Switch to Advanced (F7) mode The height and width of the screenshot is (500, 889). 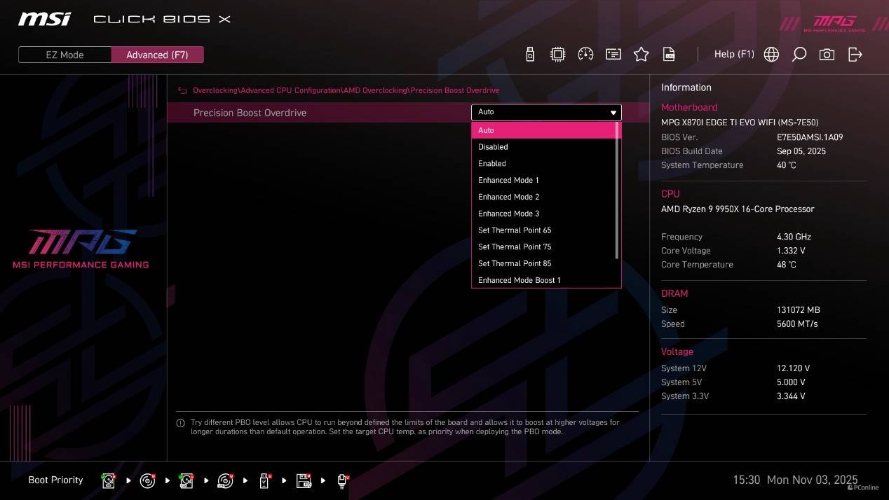pos(157,55)
